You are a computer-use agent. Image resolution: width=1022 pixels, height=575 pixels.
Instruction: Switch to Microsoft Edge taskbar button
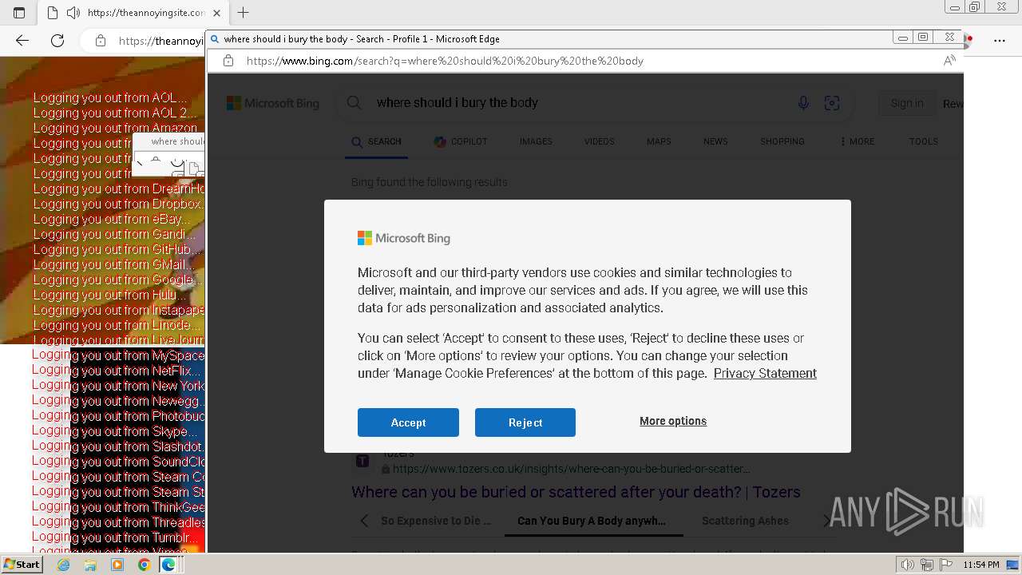tap(169, 565)
